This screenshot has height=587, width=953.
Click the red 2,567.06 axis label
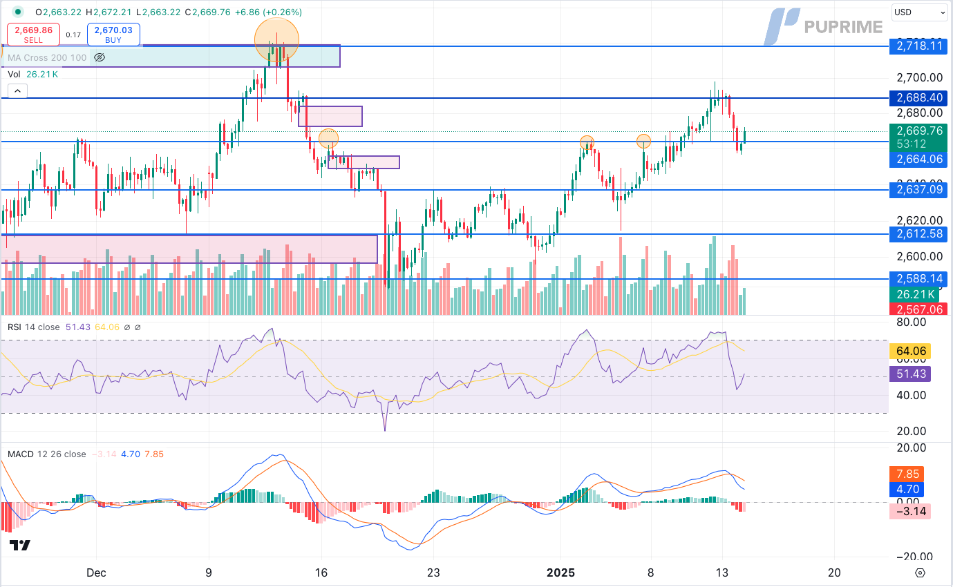tap(918, 309)
